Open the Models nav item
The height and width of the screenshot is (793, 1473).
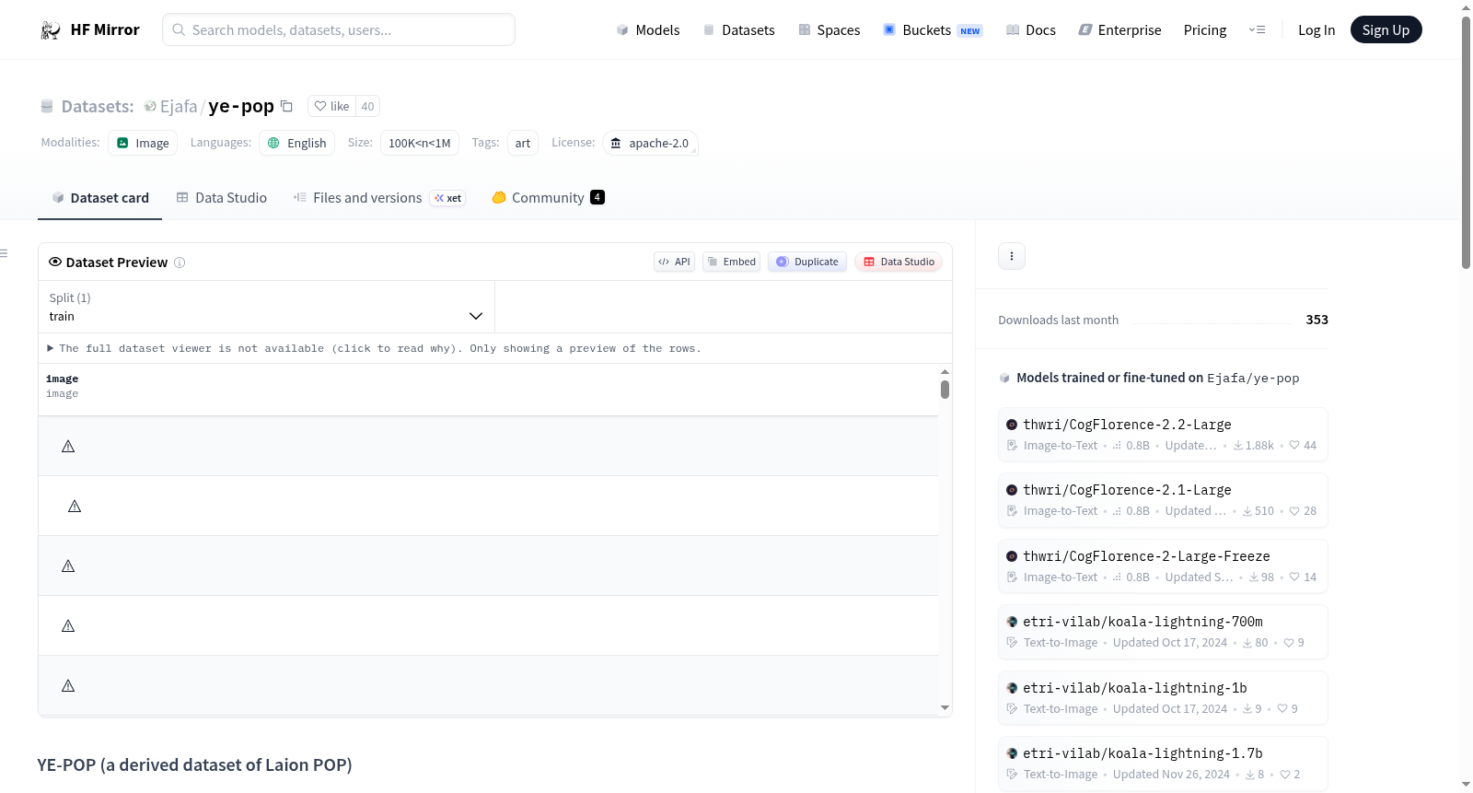(648, 30)
